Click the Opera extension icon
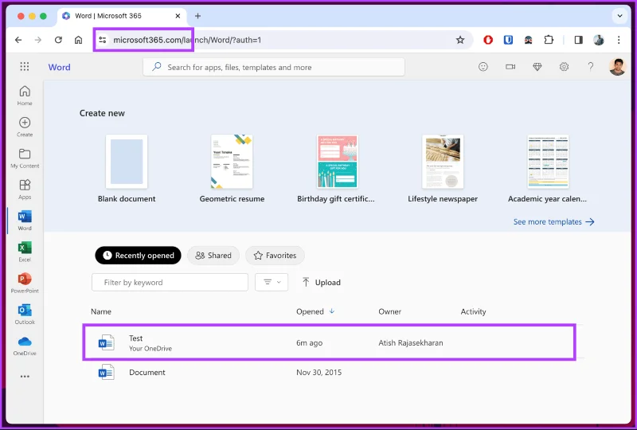 pos(488,40)
